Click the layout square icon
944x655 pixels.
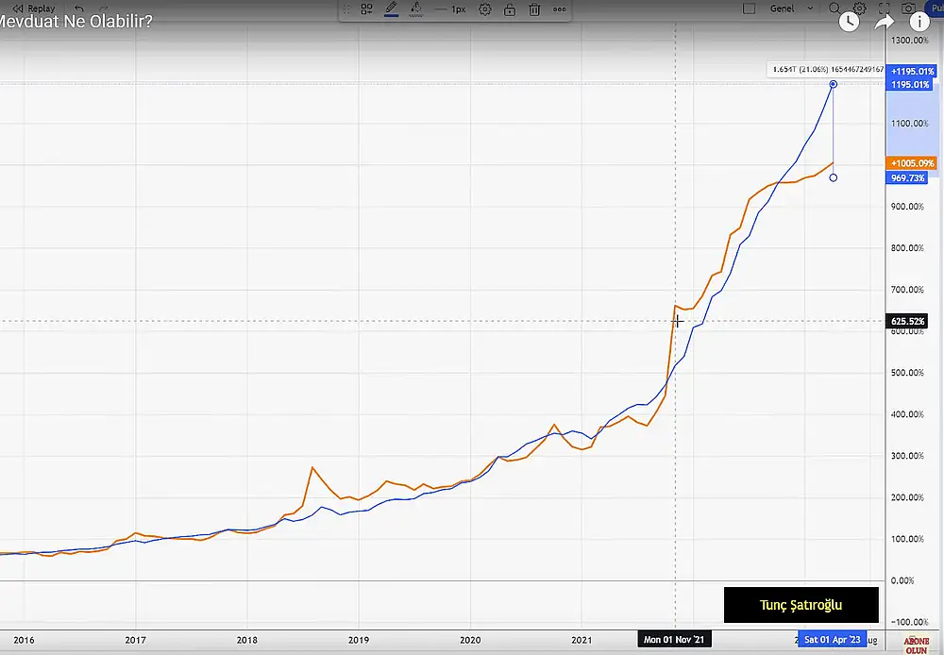point(749,8)
